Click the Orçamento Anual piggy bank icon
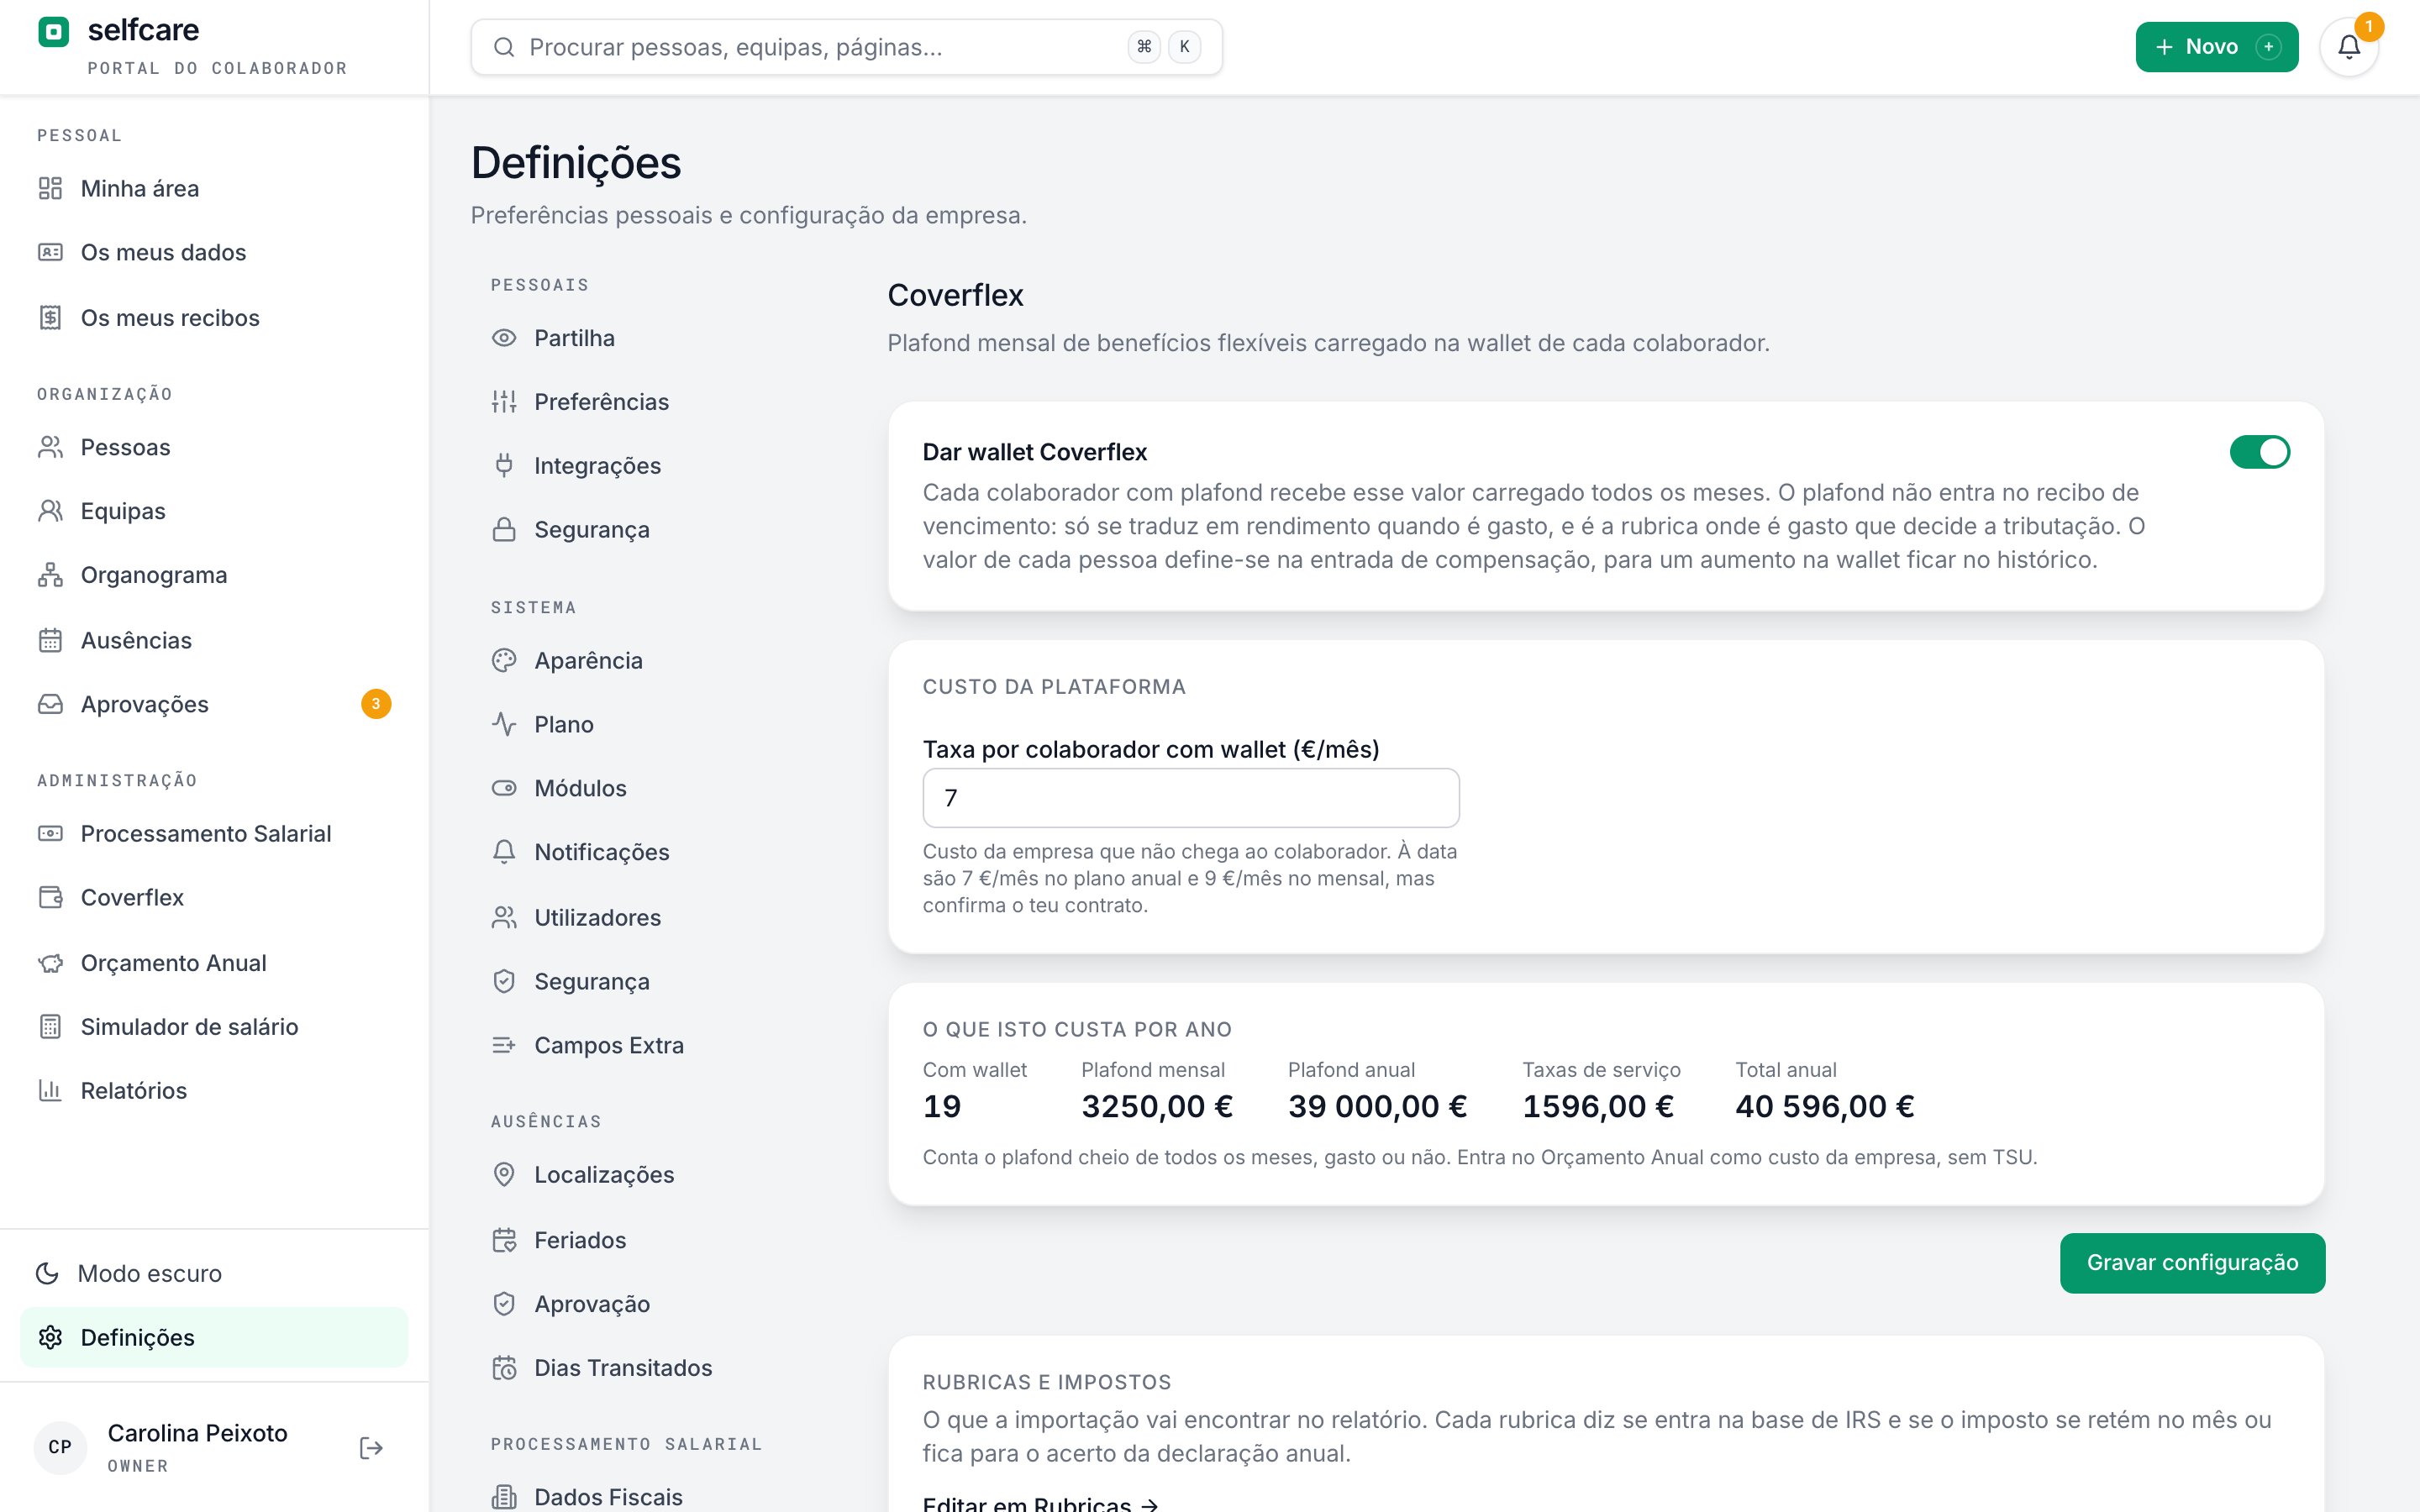Screen dimensions: 2420x1512 tap(50, 963)
